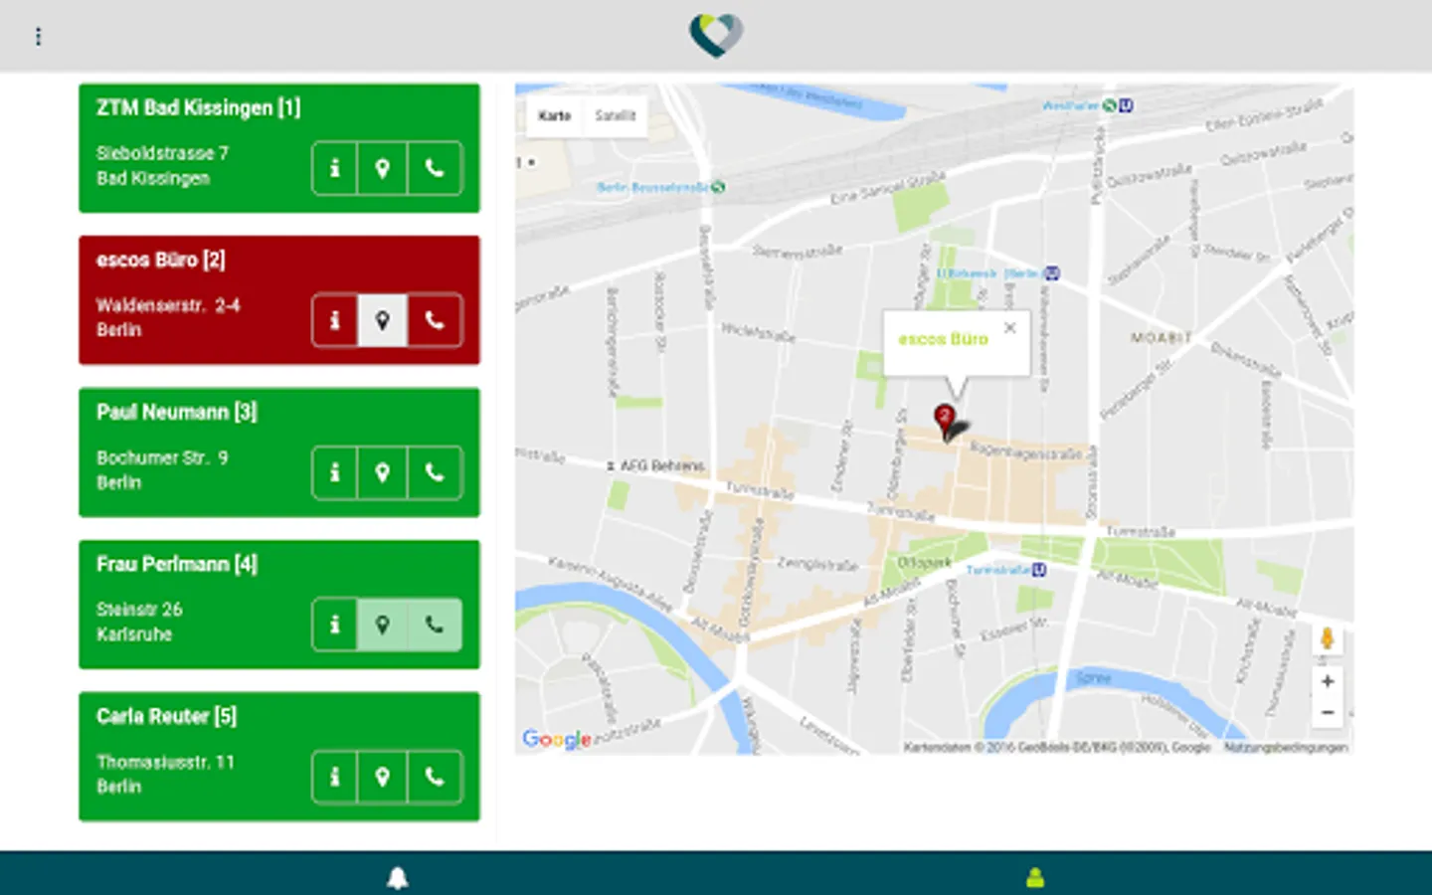Click the Ottopark label on map

click(x=924, y=563)
